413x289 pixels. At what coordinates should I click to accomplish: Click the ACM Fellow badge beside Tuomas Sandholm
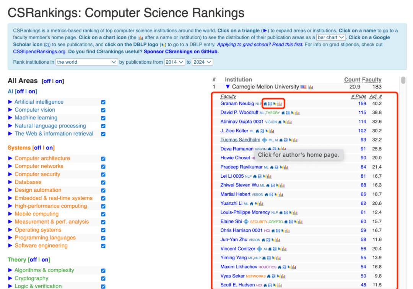(x=264, y=140)
